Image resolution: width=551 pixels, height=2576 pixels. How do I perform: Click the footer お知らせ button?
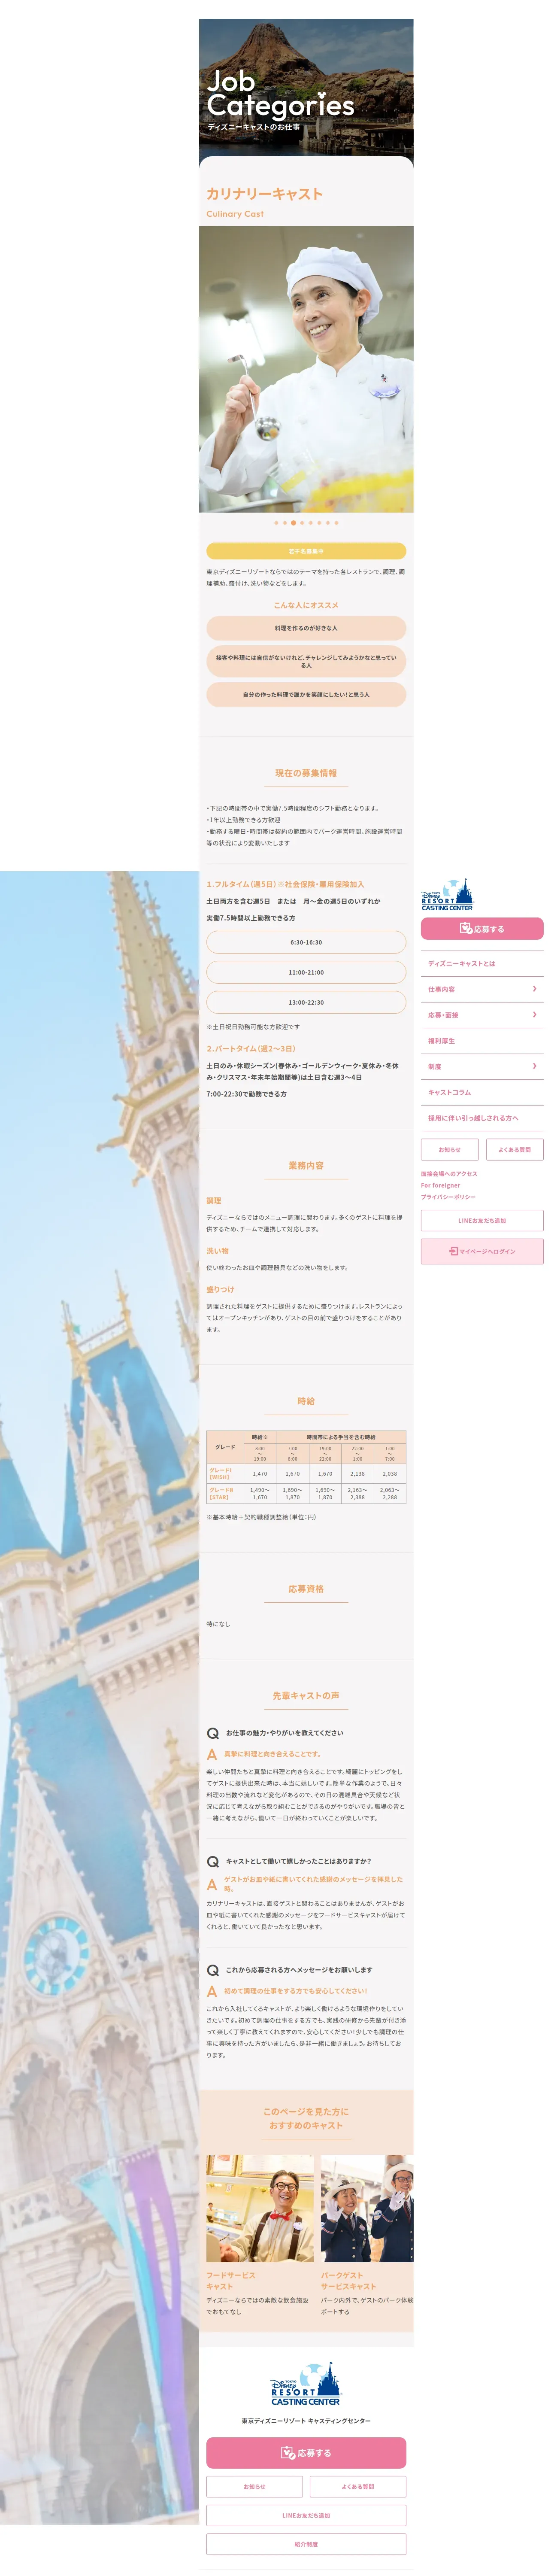click(x=255, y=2487)
